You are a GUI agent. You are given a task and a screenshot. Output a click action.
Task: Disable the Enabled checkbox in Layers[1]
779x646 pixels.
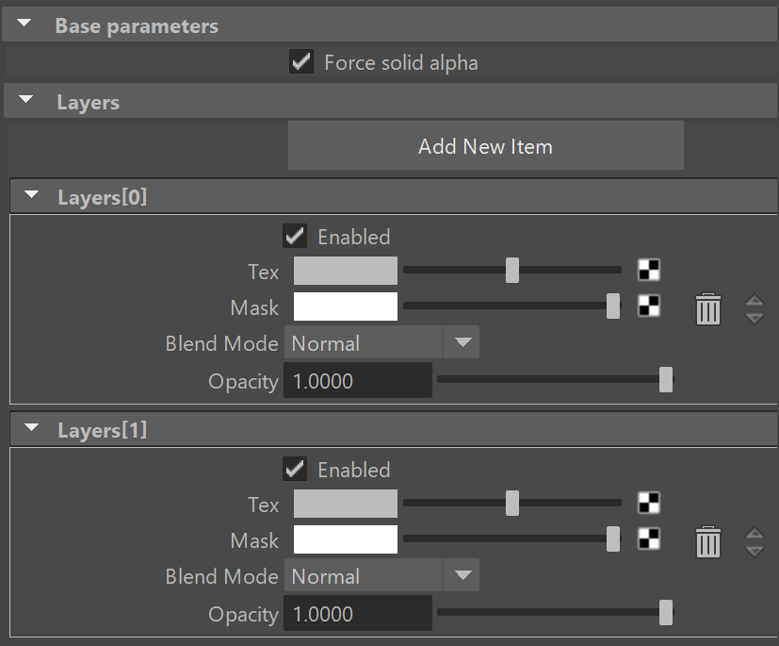pos(295,469)
